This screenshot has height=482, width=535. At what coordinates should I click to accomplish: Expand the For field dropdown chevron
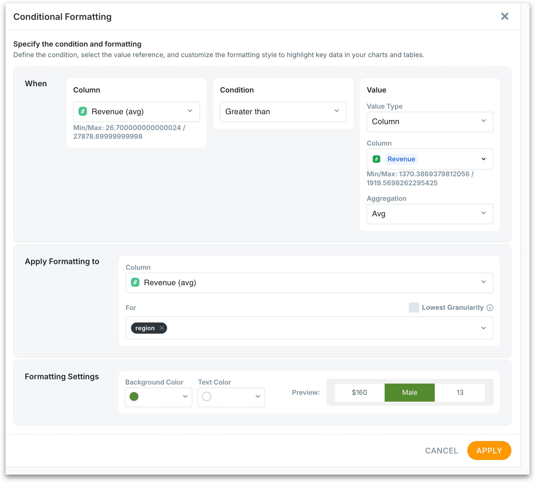pyautogui.click(x=483, y=328)
